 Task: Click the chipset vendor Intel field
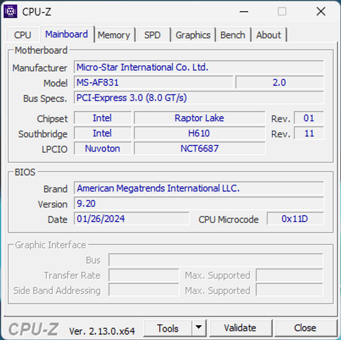(x=102, y=118)
